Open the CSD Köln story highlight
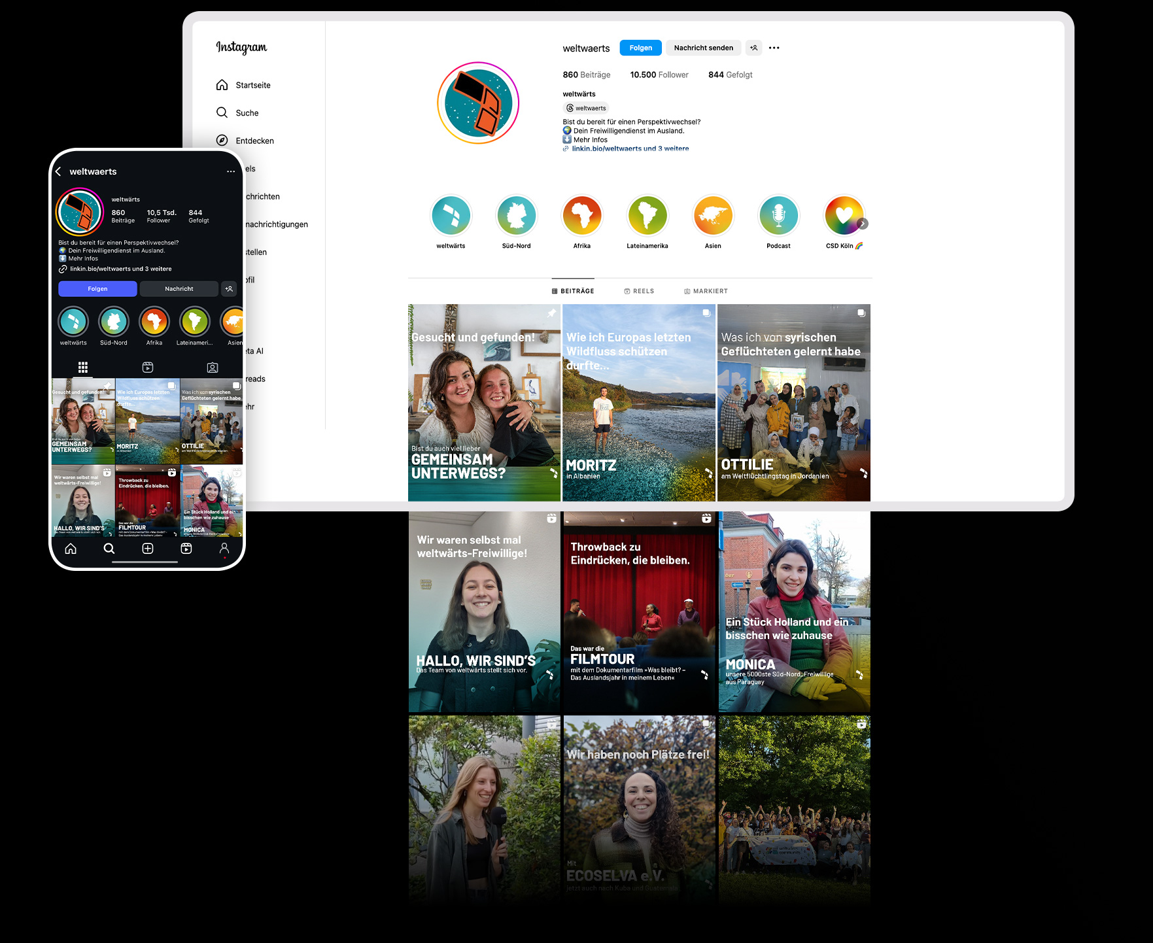 844,222
